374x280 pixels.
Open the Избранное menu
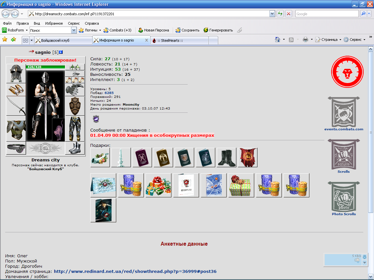coord(54,23)
